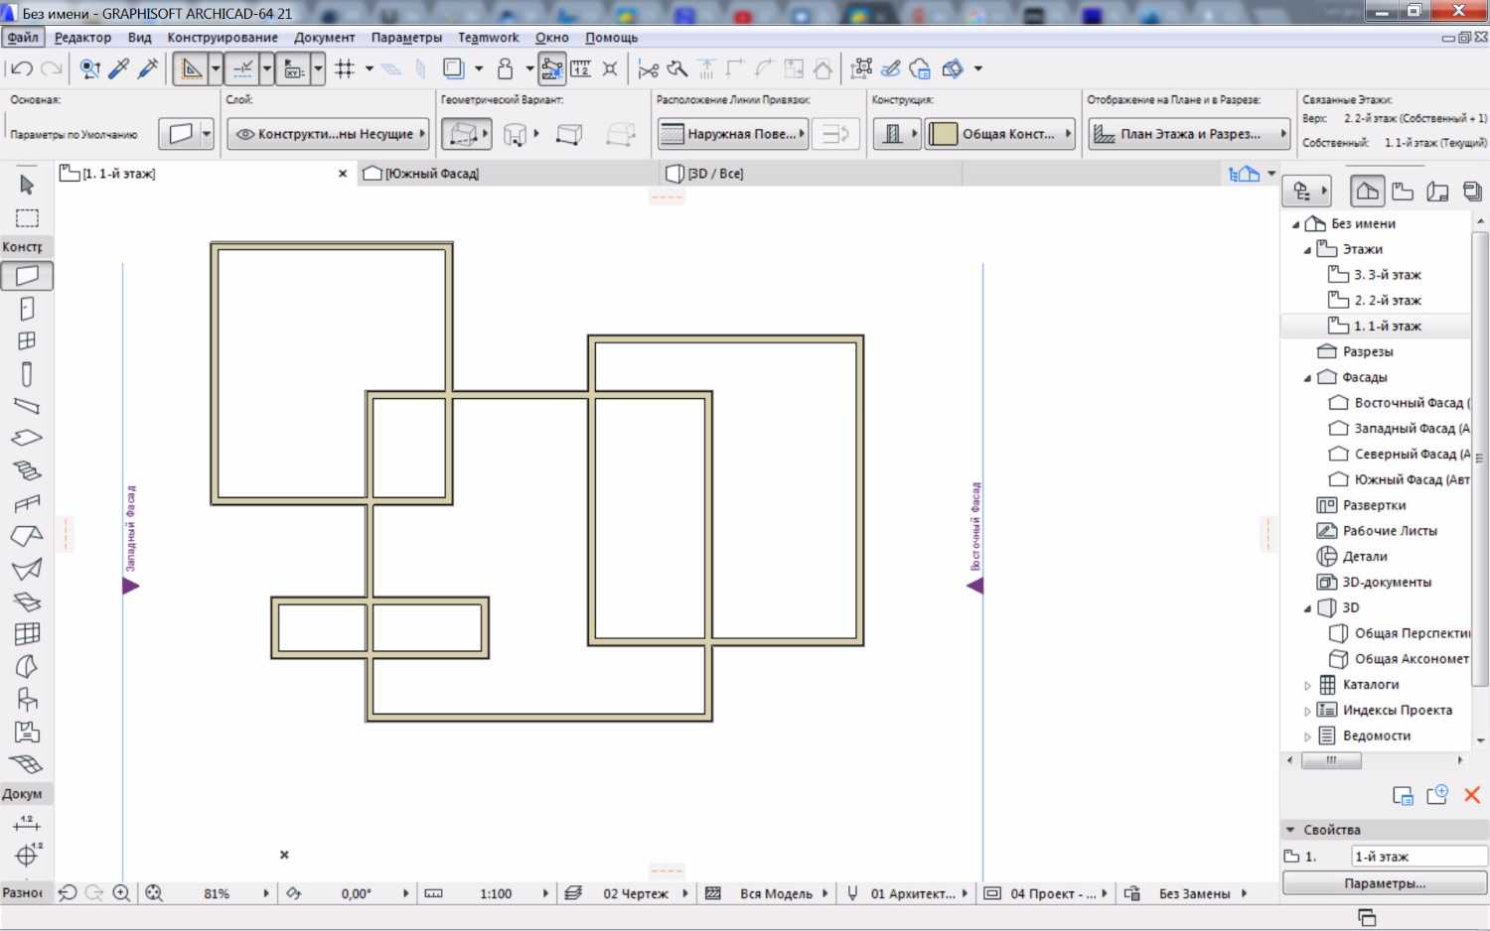Screen dimensions: 1490x931
Task: Select the eyedropper Pick Up Parameters icon
Action: pos(119,68)
